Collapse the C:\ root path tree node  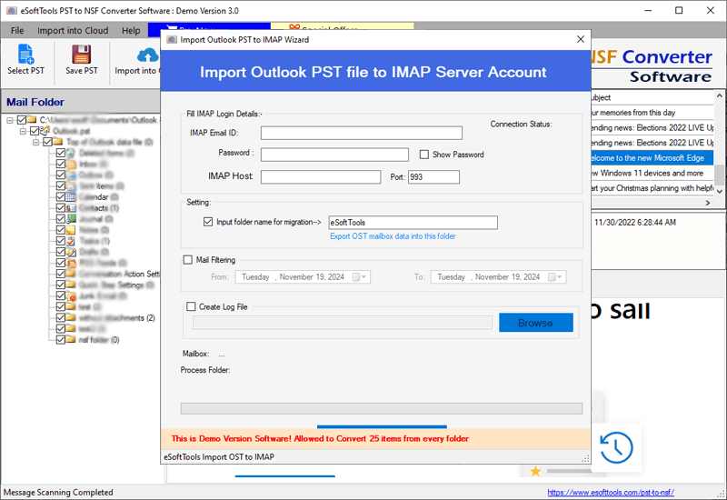click(x=10, y=120)
